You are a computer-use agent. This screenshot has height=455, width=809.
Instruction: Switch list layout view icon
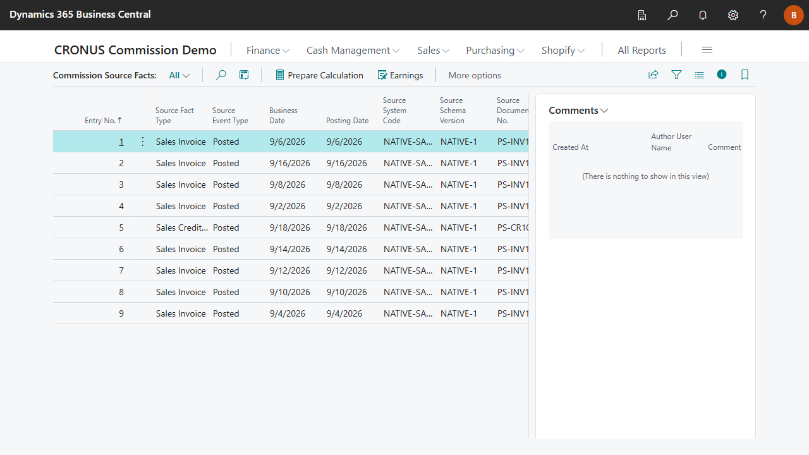pyautogui.click(x=699, y=75)
